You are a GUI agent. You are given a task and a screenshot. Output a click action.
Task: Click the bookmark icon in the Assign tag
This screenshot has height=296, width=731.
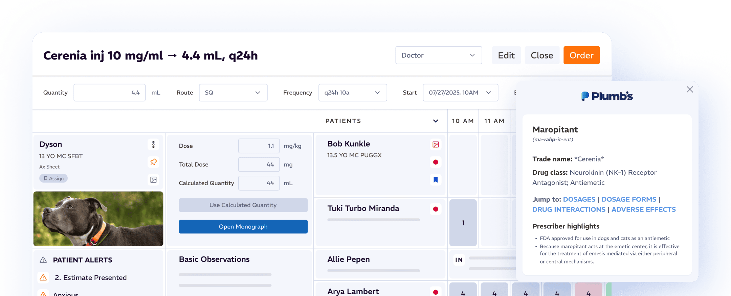(x=45, y=178)
